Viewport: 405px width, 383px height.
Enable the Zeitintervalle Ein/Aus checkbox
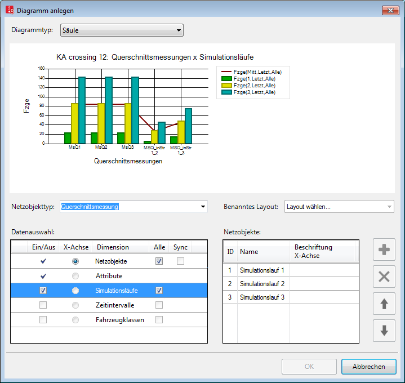(x=43, y=305)
